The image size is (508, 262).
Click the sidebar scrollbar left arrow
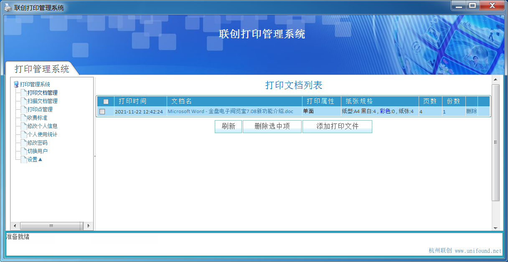pos(15,226)
